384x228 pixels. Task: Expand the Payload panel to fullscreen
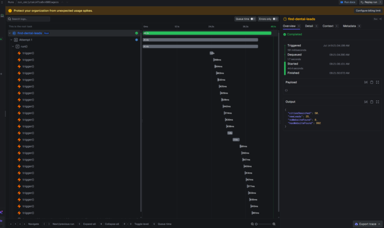click(x=378, y=82)
